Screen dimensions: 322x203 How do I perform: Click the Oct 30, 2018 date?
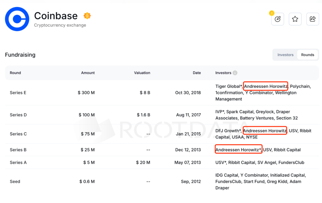point(188,93)
